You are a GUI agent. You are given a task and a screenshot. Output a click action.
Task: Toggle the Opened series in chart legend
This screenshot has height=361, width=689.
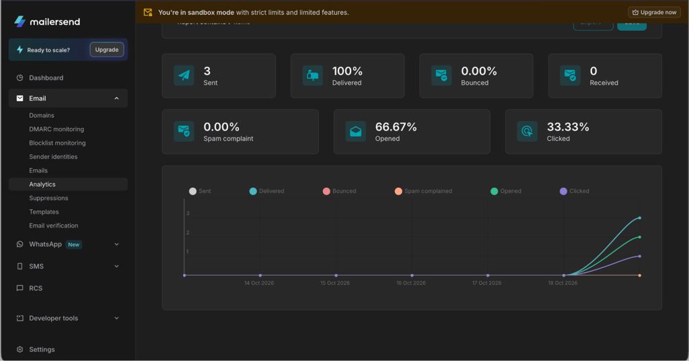[x=506, y=191]
